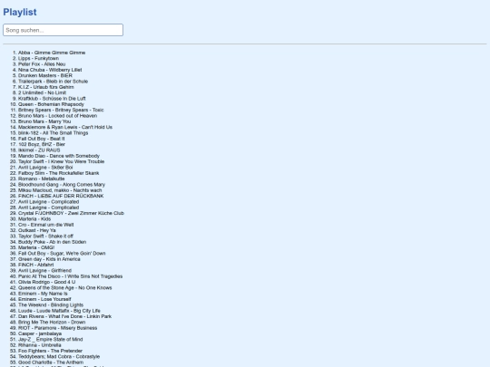Click 'Good Charlotte - The Anthem'
This screenshot has height=367, width=490.
[x=51, y=362]
